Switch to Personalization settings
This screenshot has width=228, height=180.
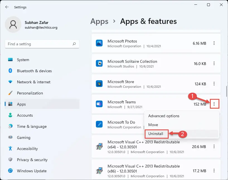(42, 93)
